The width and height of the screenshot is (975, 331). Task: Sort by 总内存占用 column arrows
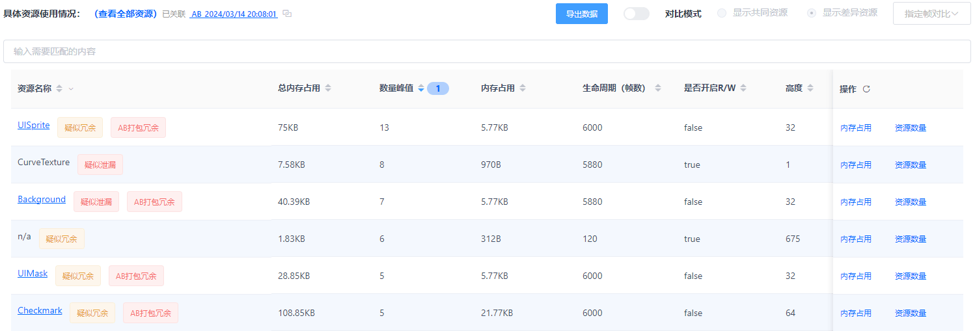coord(328,88)
